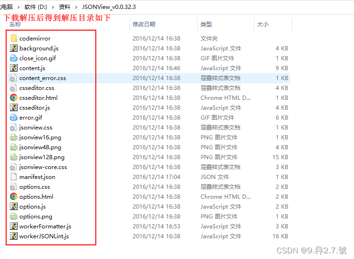Screen dimensions: 354x259
Task: Expand the chevron after 软件 (D:)
Action: (53, 7)
